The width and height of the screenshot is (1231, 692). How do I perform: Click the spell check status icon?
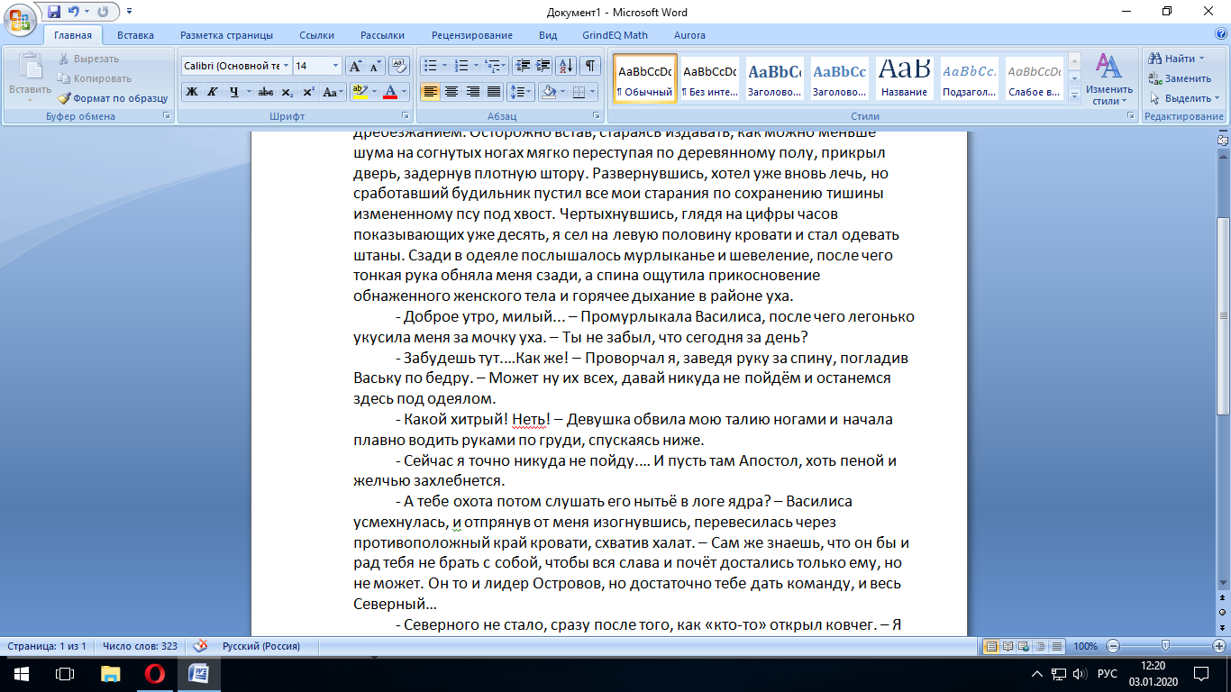pyautogui.click(x=201, y=646)
